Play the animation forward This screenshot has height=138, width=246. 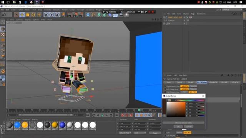point(102,115)
